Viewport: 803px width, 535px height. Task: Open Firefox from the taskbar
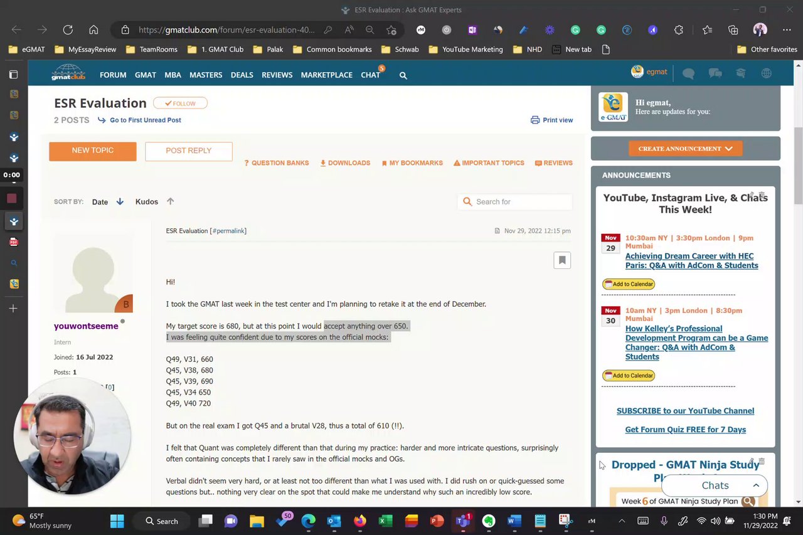click(359, 521)
